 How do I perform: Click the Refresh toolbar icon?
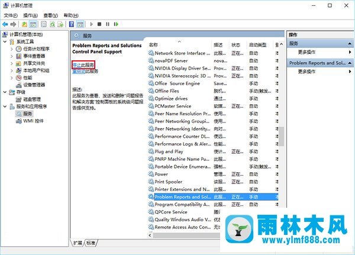click(52, 24)
